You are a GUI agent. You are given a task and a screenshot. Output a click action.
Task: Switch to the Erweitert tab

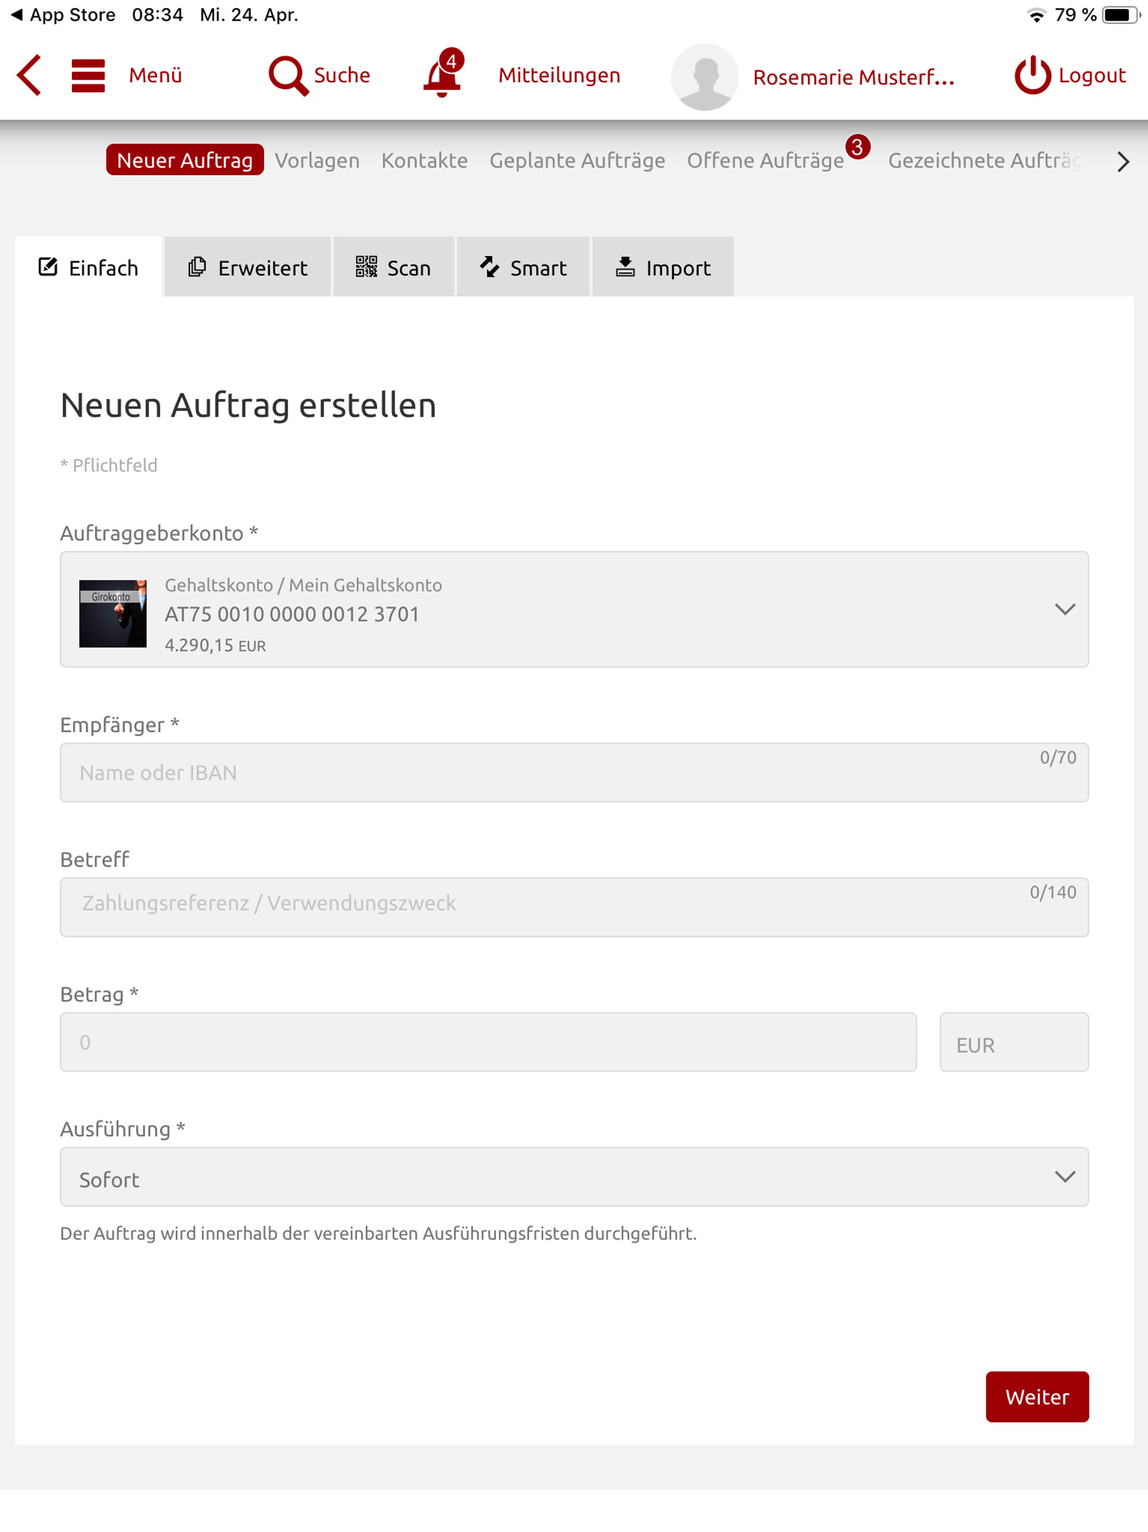(x=247, y=267)
